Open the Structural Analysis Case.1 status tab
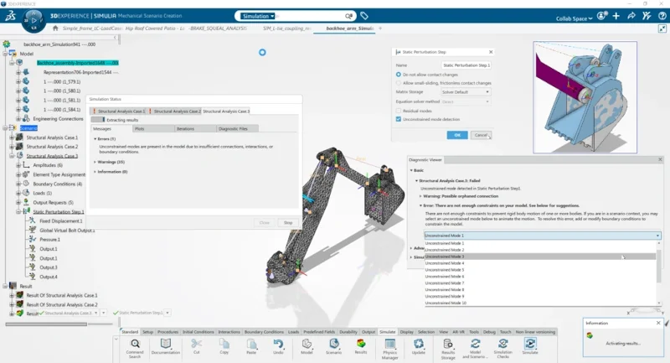The width and height of the screenshot is (670, 363). (x=118, y=111)
